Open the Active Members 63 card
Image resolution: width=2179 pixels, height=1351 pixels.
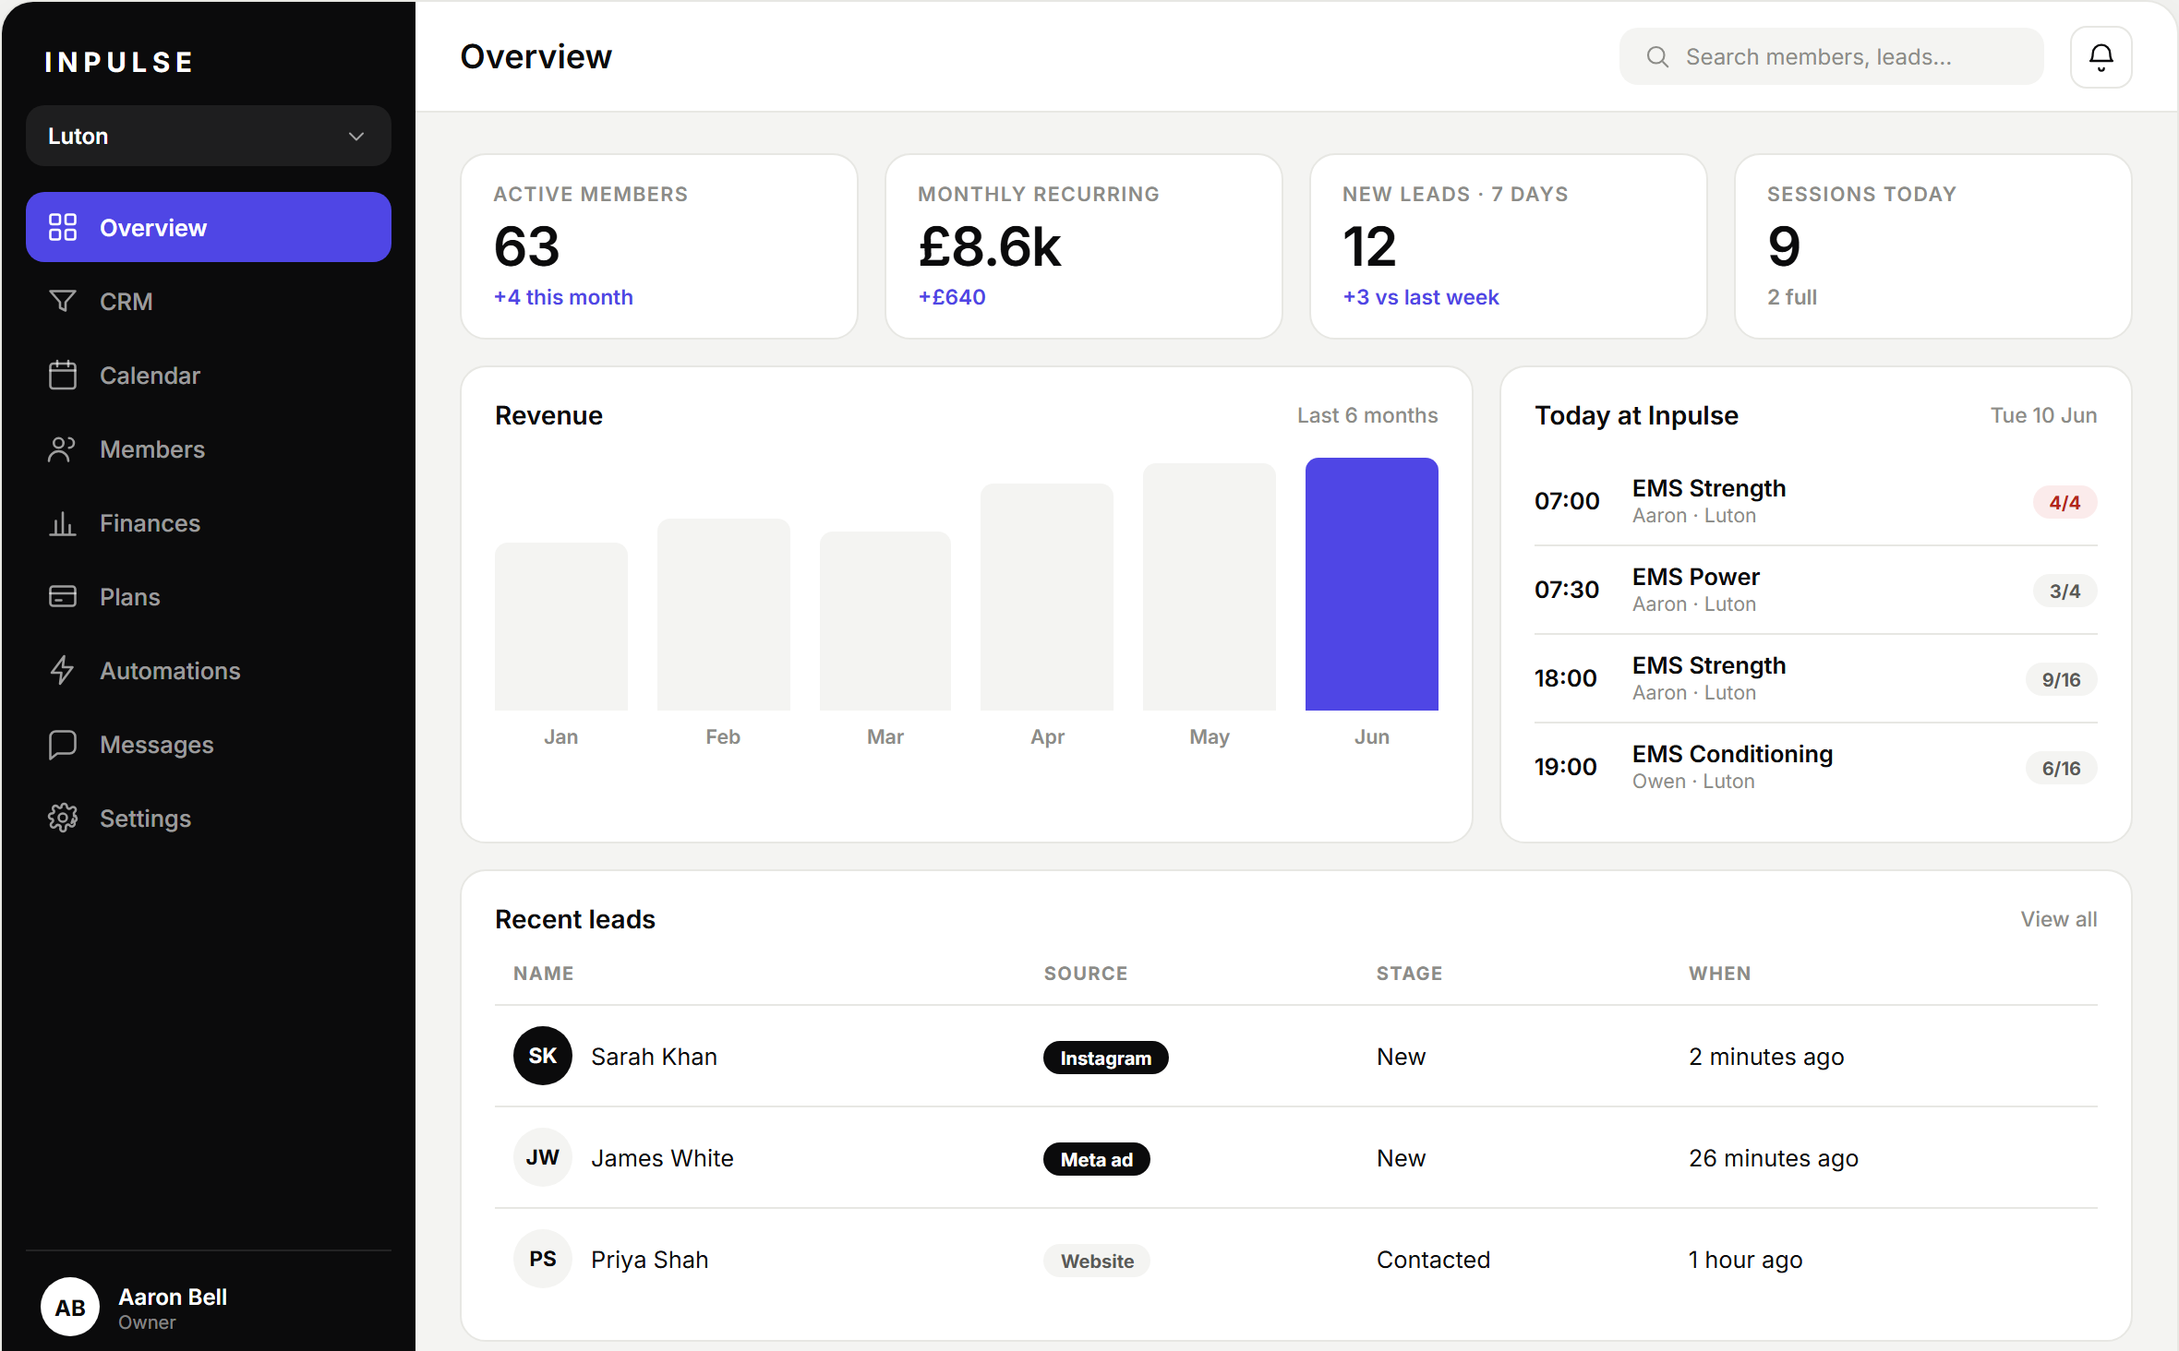tap(659, 246)
